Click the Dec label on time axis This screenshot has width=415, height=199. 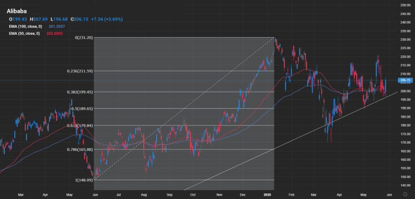[x=242, y=195]
